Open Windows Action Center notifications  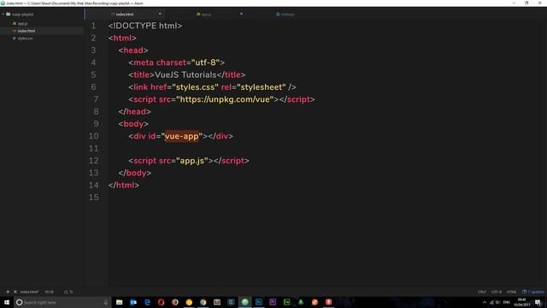click(x=538, y=302)
